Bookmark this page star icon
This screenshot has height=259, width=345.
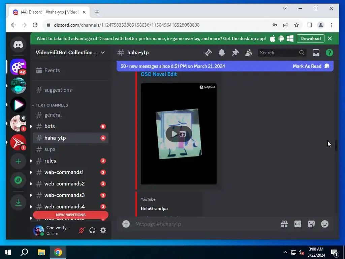(x=296, y=25)
